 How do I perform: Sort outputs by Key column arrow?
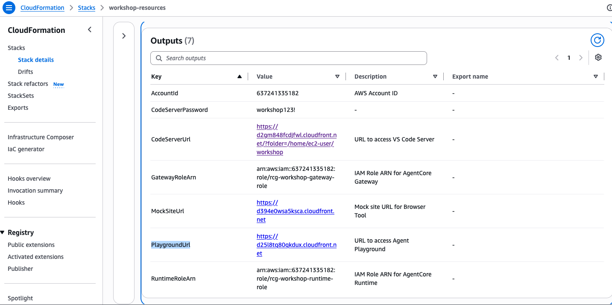[x=240, y=76]
